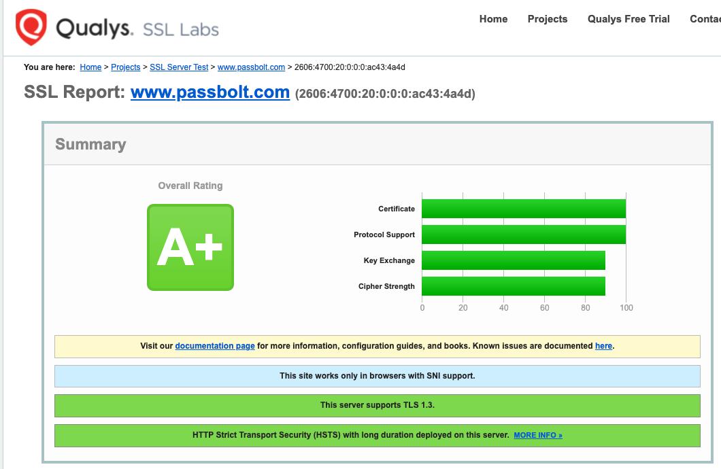Click the 'Certificate' chart label
721x469 pixels.
click(x=397, y=209)
